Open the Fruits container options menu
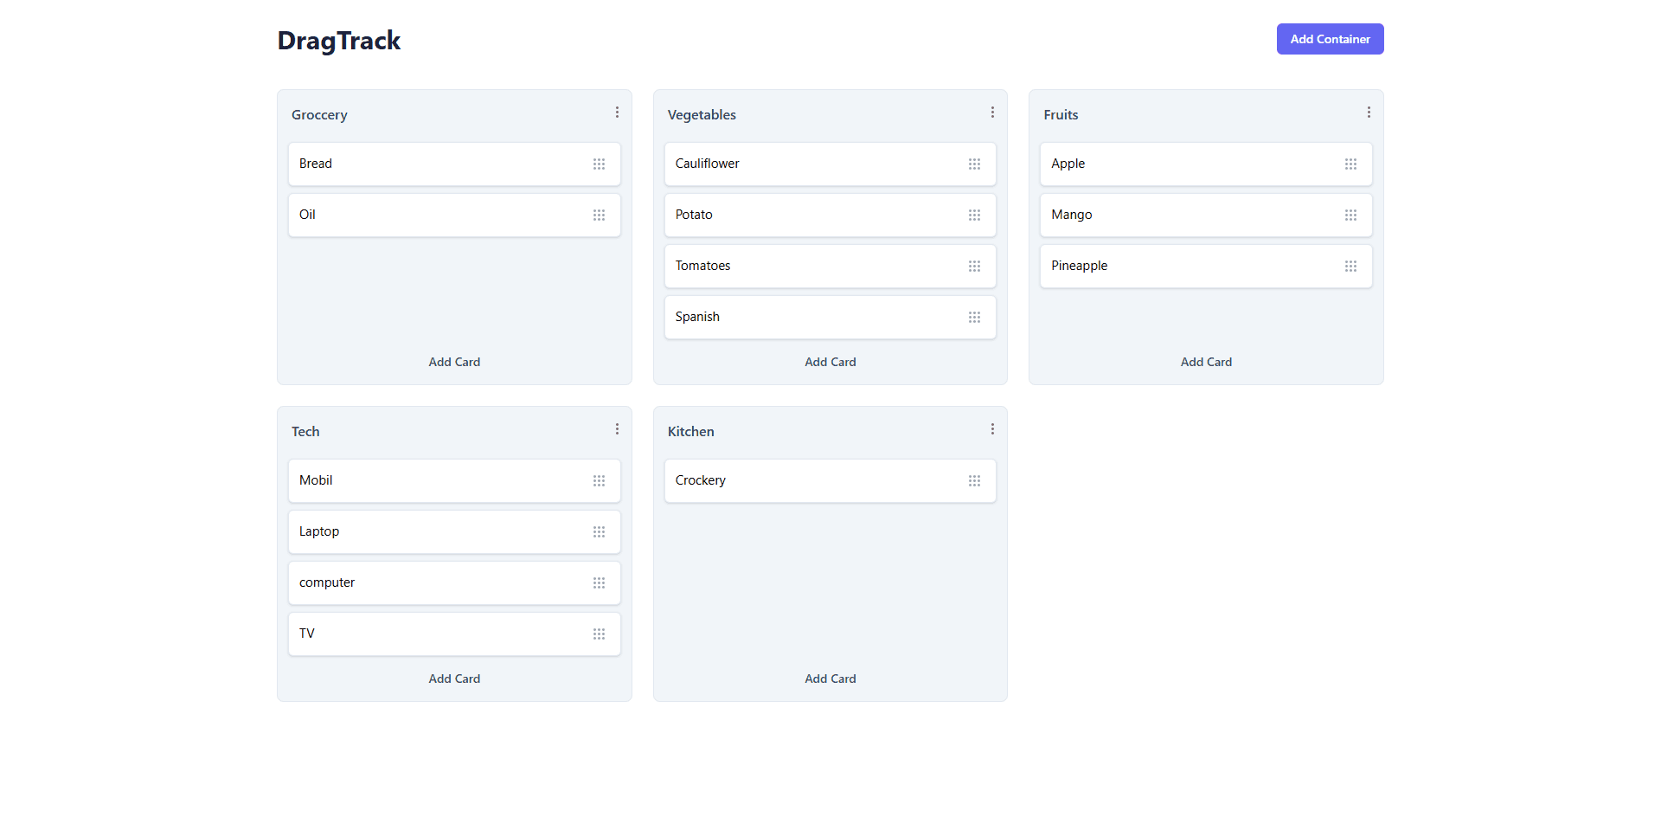 pos(1369,113)
